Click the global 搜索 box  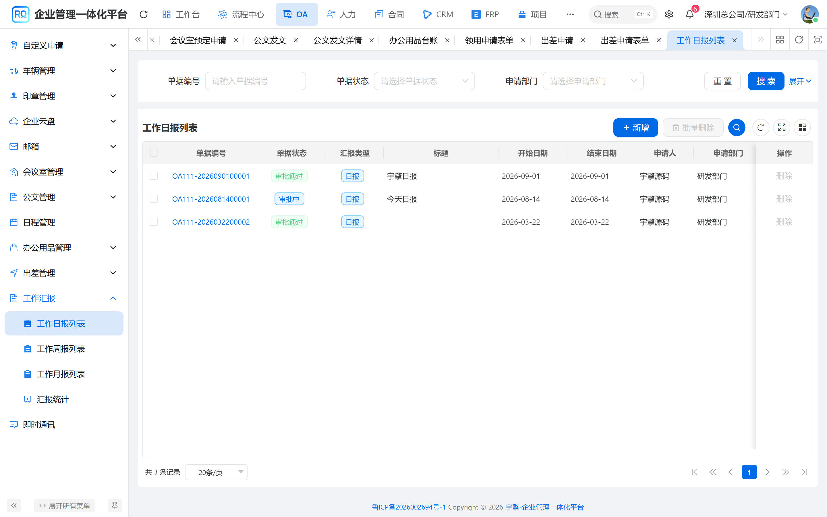623,14
